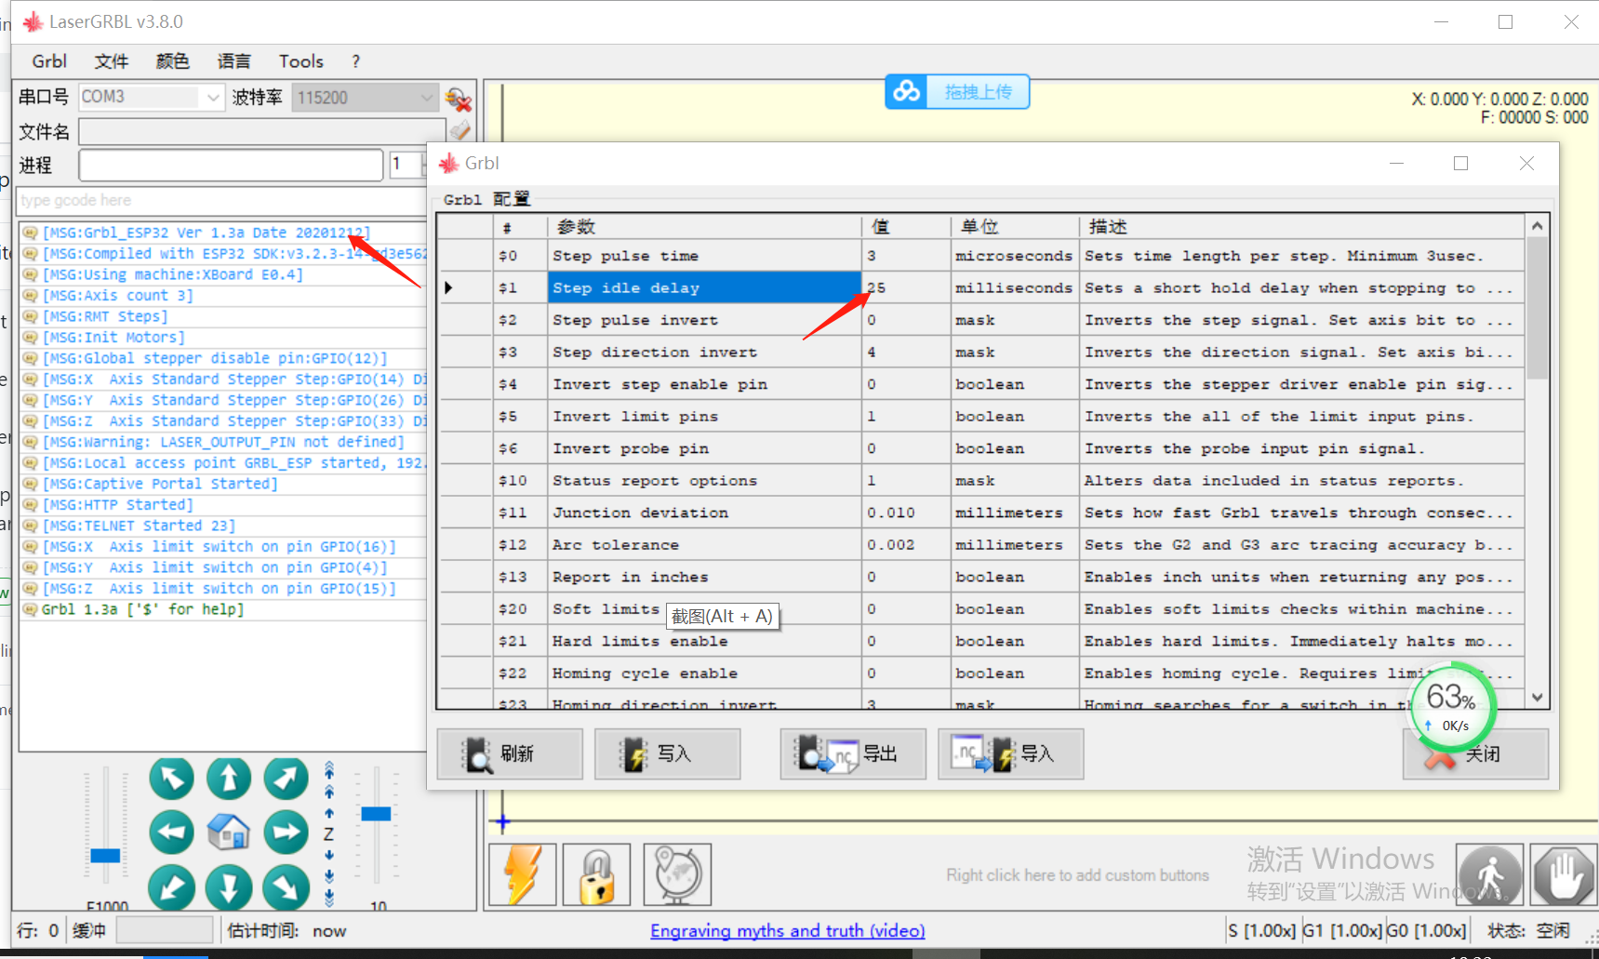
Task: Select the Invert limit pins row
Action: [705, 417]
